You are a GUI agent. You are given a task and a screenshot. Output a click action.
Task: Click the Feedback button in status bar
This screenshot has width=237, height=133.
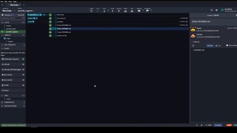[218, 125]
